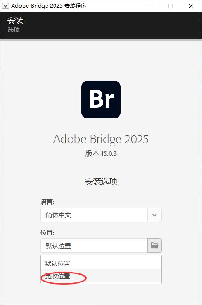202x305 pixels.
Task: Click the disabled maximize window button
Action: pos(170,6)
